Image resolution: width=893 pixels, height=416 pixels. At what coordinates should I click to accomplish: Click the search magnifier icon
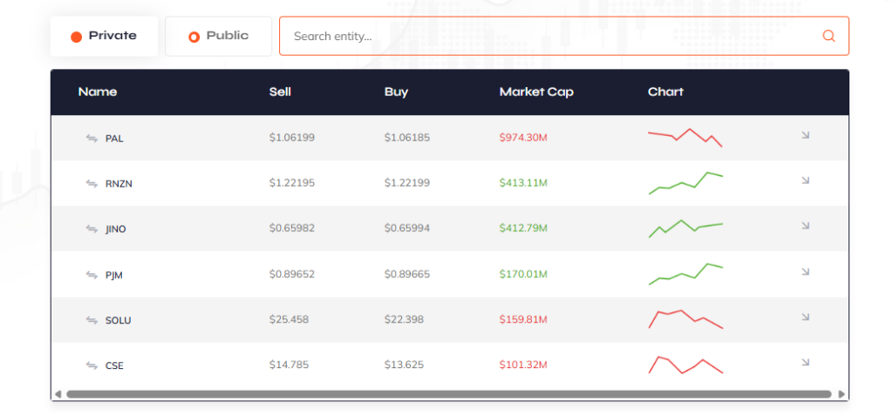click(828, 37)
